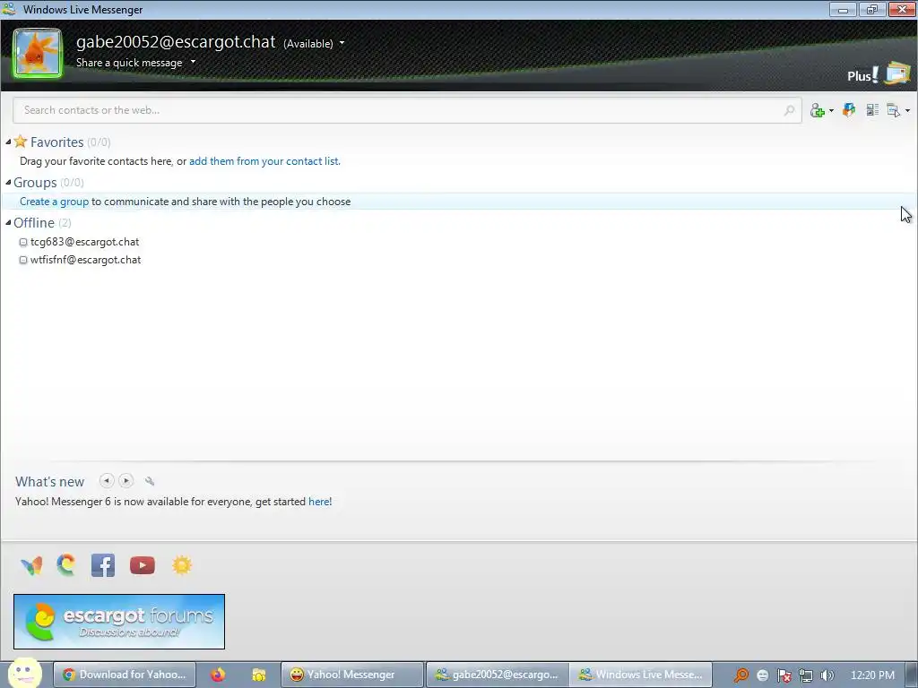Click the Add a contact icon
The image size is (918, 688).
[x=818, y=110]
